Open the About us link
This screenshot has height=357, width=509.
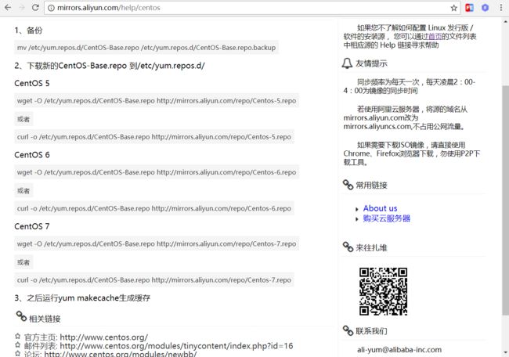(380, 208)
